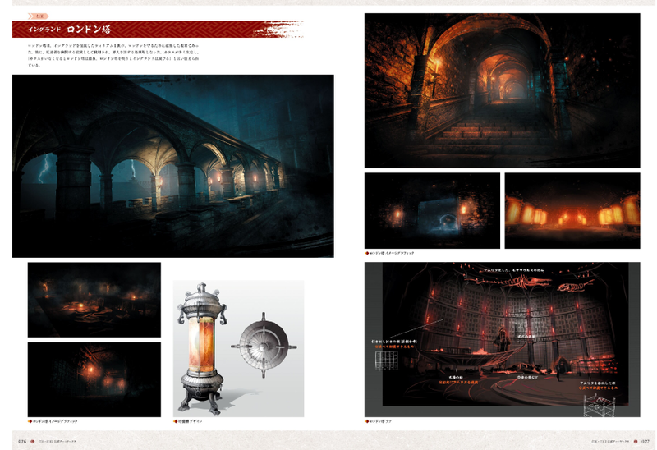The image size is (657, 450).
Task: Click the diamond bullet before 培養槽 caption
Action: 175,421
